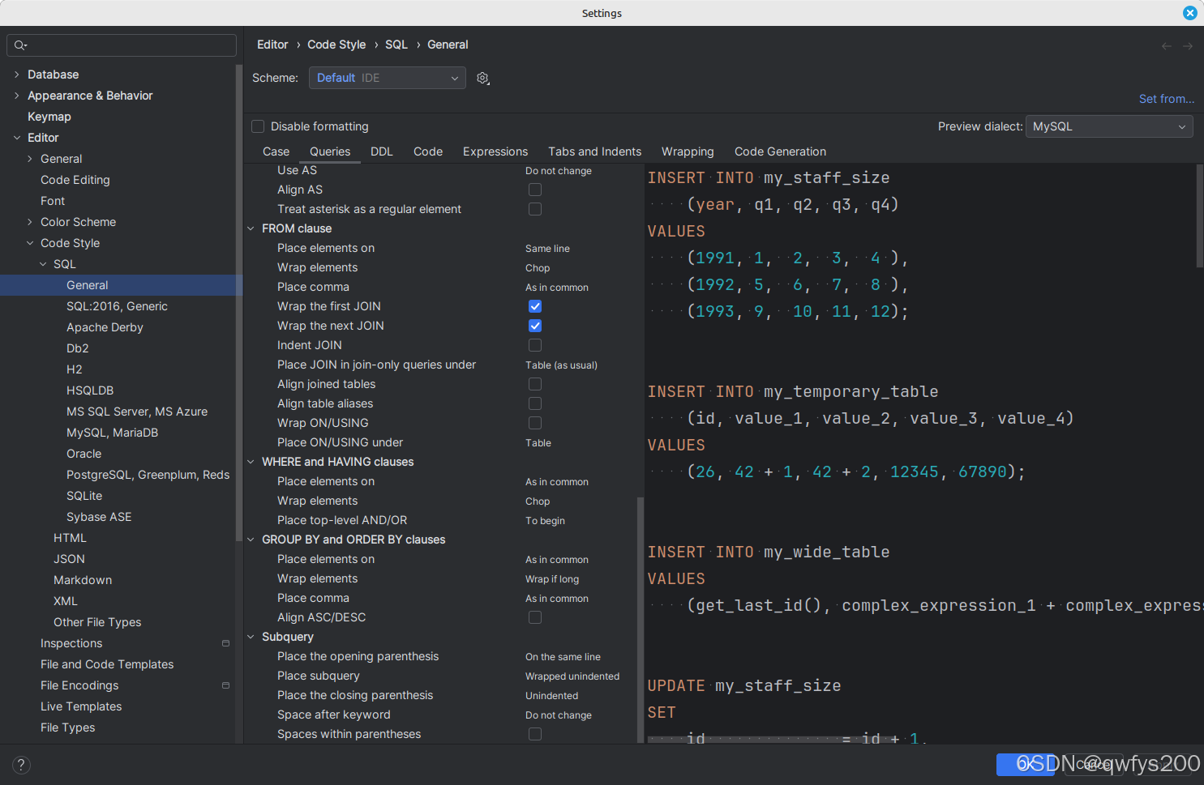Collapse the Subquery section
The image size is (1204, 785).
point(251,637)
